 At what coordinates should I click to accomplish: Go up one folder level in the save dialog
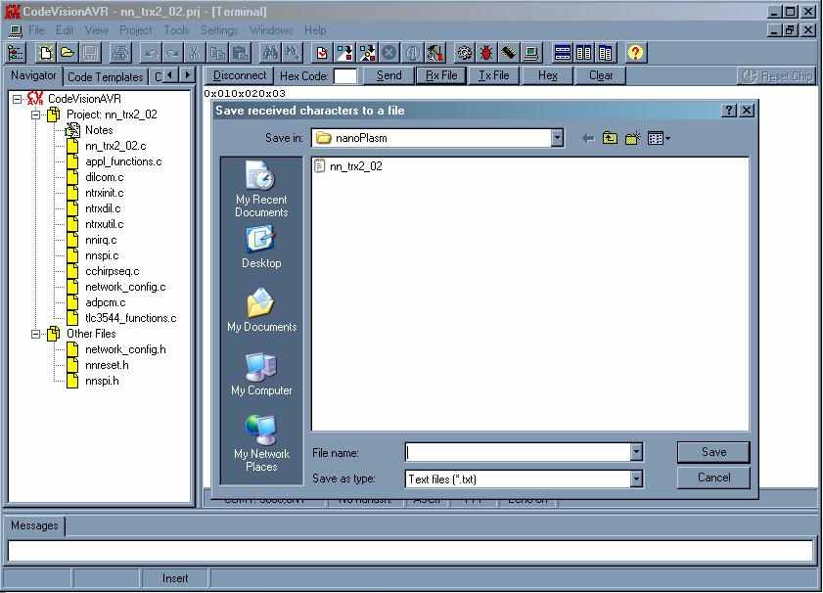(x=610, y=138)
